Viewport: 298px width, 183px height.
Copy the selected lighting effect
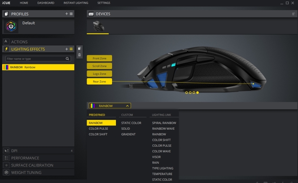(x=79, y=49)
